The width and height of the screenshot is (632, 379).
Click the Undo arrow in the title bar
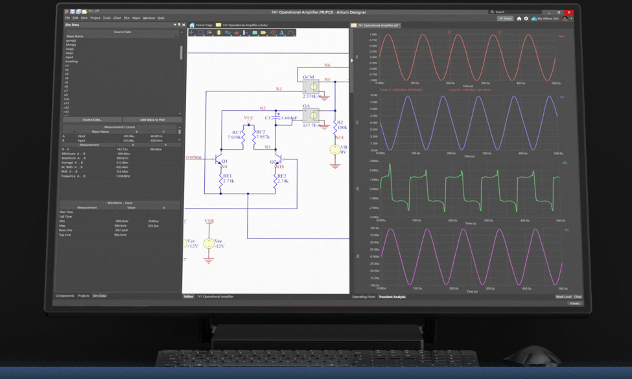pos(91,12)
